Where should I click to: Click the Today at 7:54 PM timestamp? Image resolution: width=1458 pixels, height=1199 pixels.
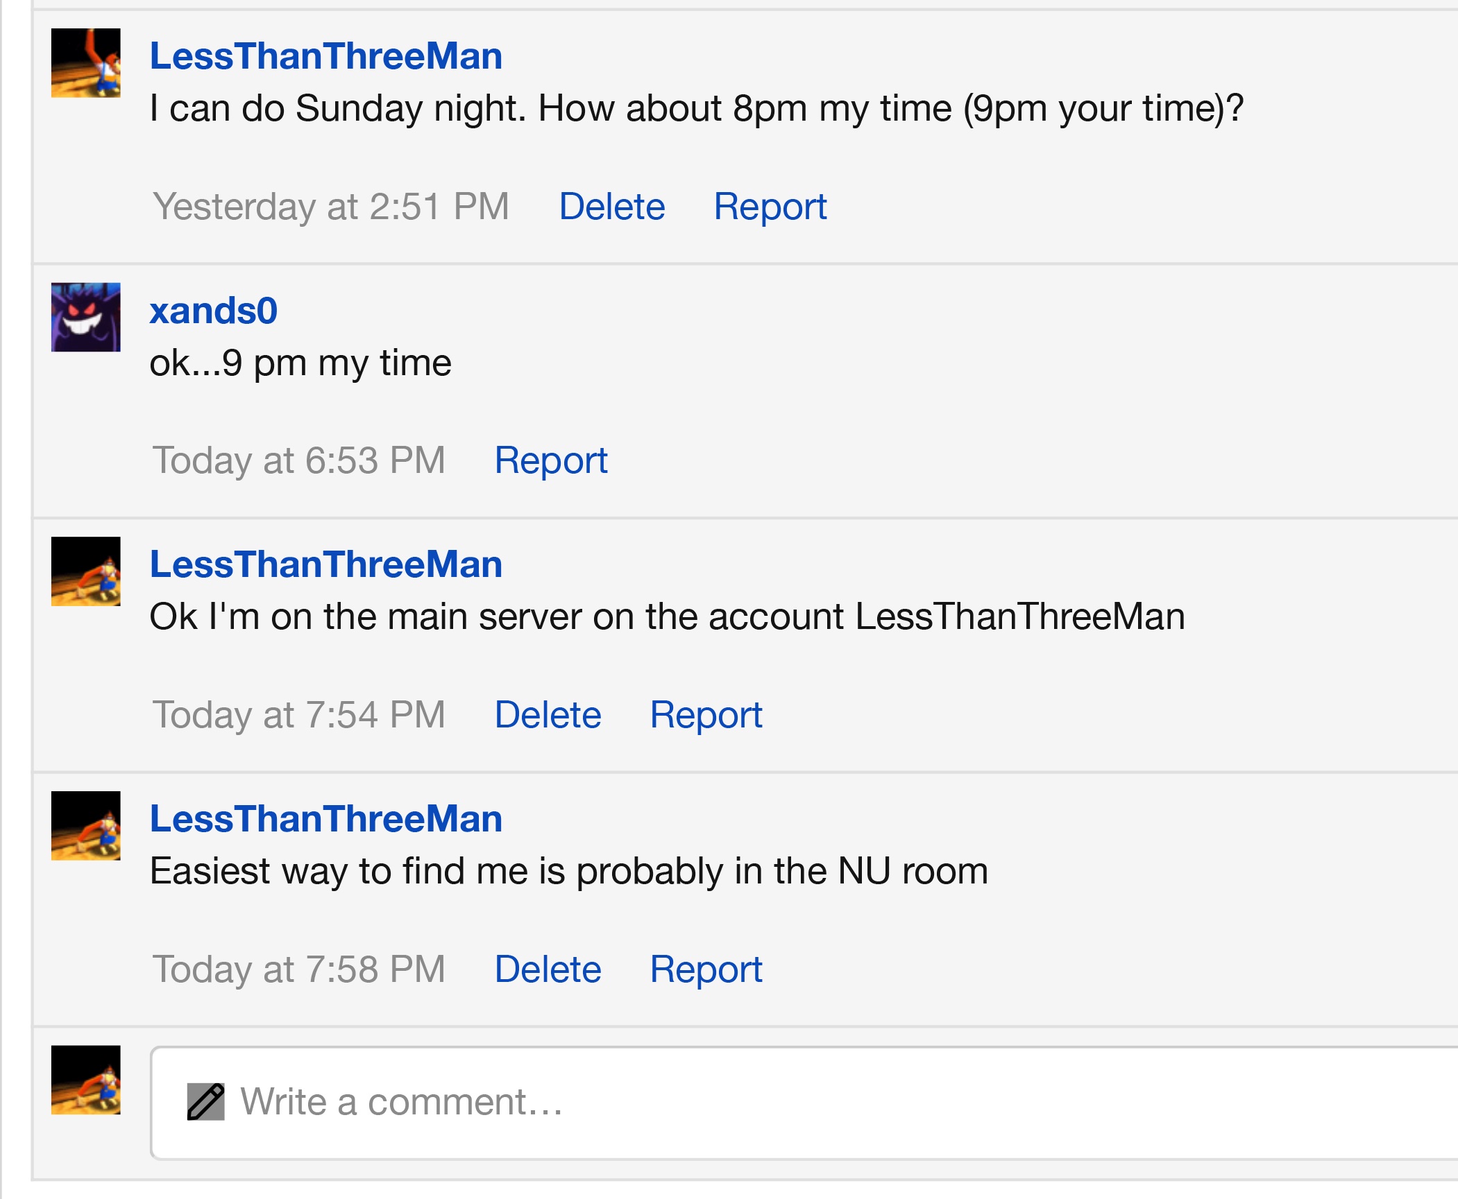point(298,714)
